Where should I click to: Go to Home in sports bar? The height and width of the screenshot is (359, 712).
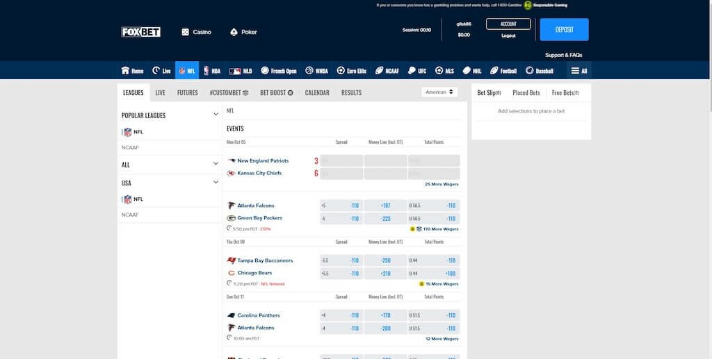point(132,71)
